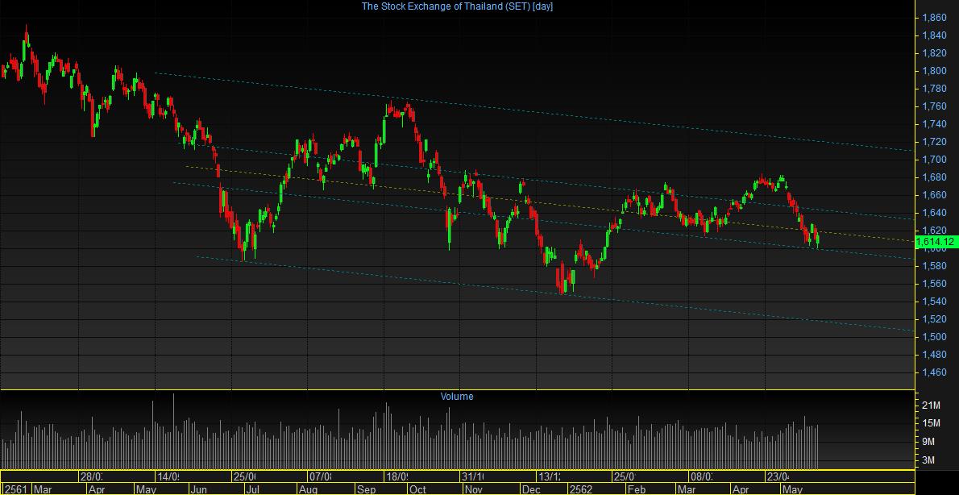
Task: Click the 3M volume axis label
Action: [928, 460]
